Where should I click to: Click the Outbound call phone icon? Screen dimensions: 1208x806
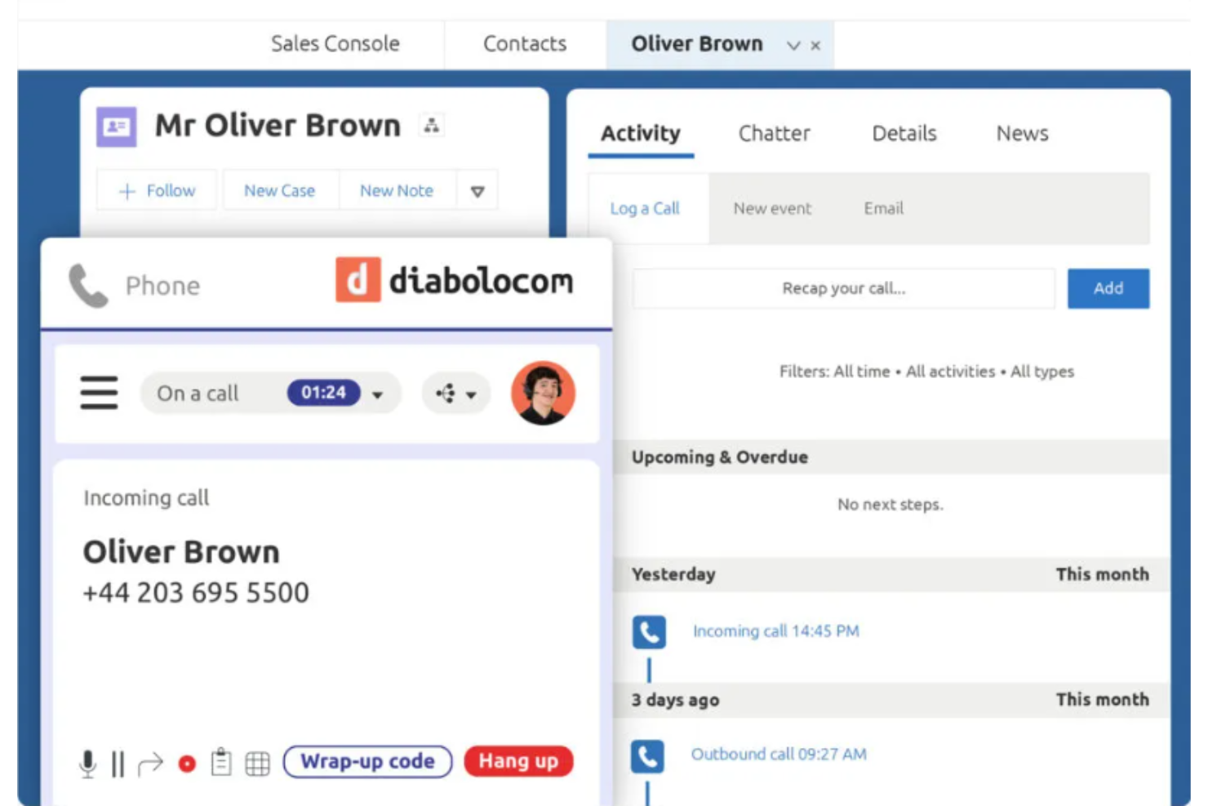(x=649, y=756)
